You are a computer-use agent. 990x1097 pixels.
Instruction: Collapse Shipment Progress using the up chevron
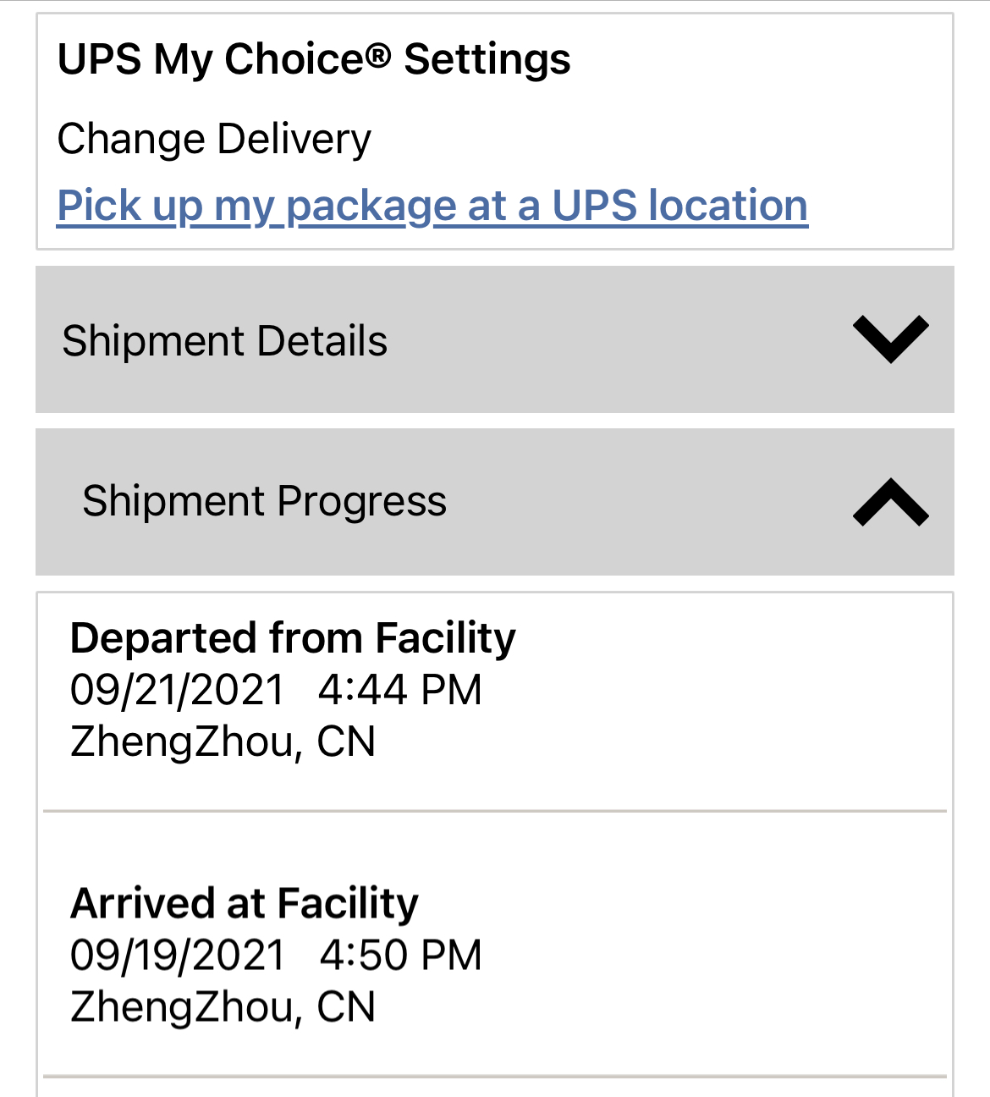pyautogui.click(x=890, y=502)
